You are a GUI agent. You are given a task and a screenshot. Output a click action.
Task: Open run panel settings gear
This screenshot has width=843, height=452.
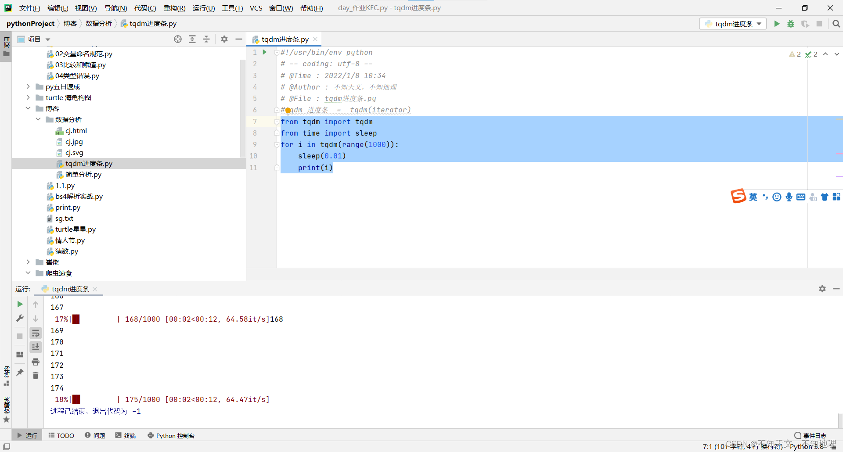[822, 289]
